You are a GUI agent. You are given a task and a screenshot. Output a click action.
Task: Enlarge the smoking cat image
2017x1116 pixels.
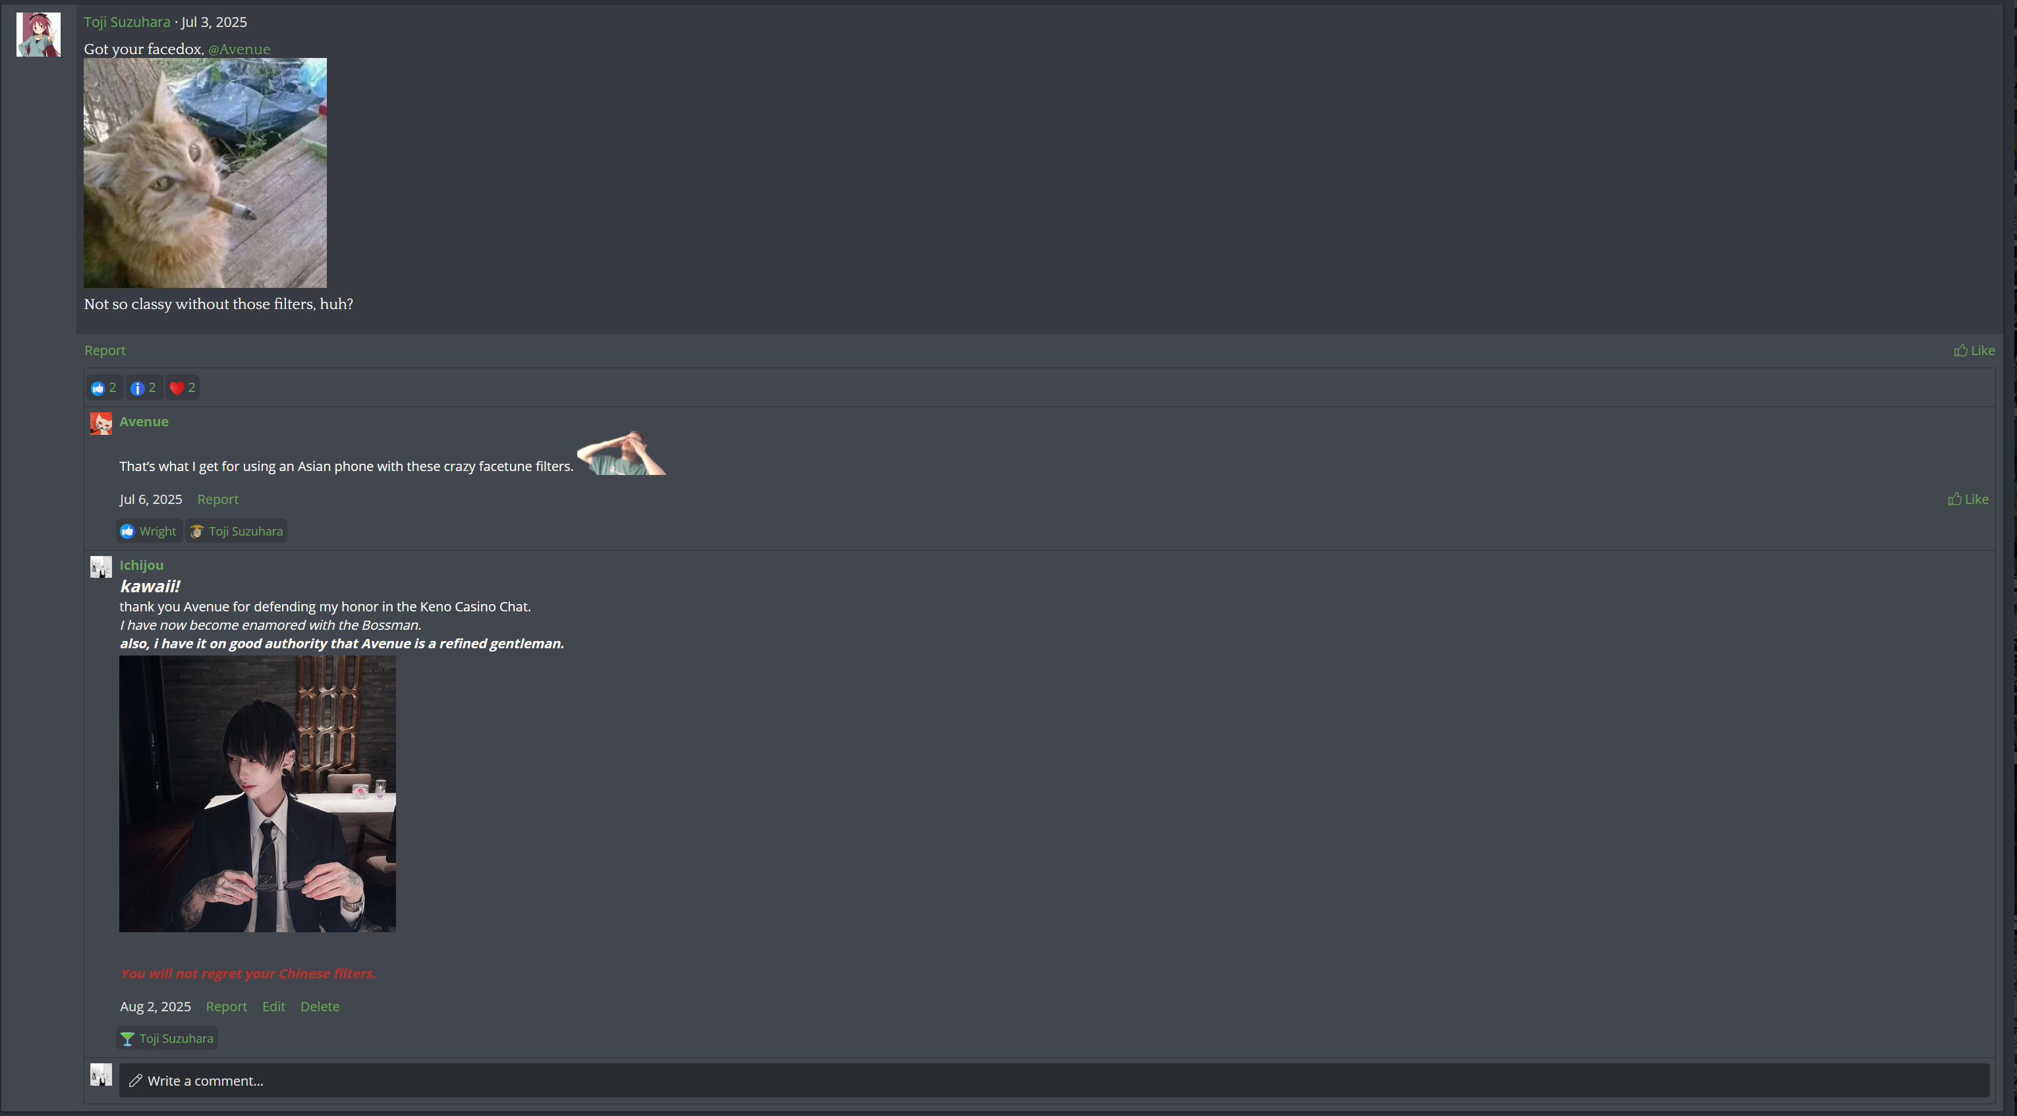[x=205, y=173]
